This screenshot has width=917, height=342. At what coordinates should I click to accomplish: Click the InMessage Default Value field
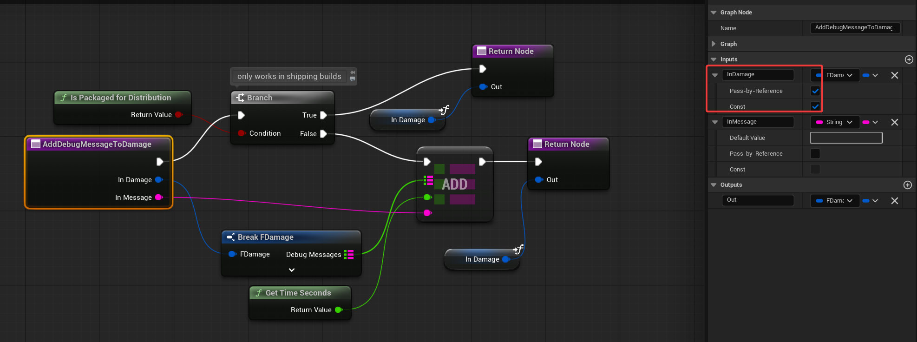[x=845, y=138]
